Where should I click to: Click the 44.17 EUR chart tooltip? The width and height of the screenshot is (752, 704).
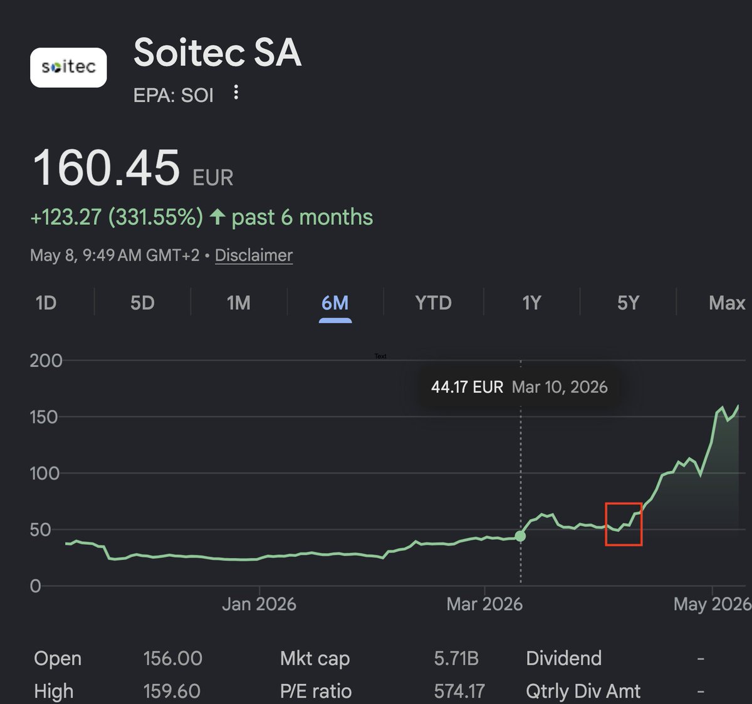(520, 387)
